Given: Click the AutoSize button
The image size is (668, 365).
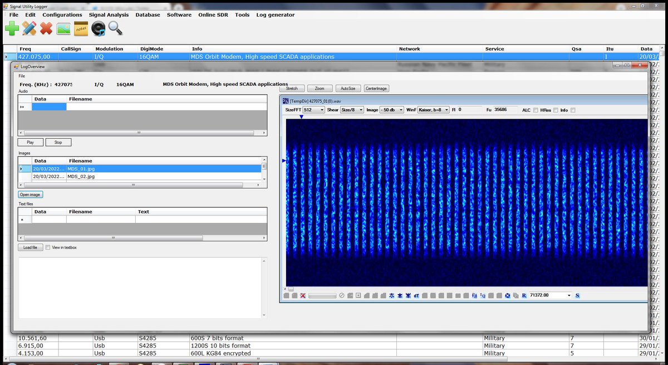Looking at the screenshot, I should pyautogui.click(x=348, y=89).
